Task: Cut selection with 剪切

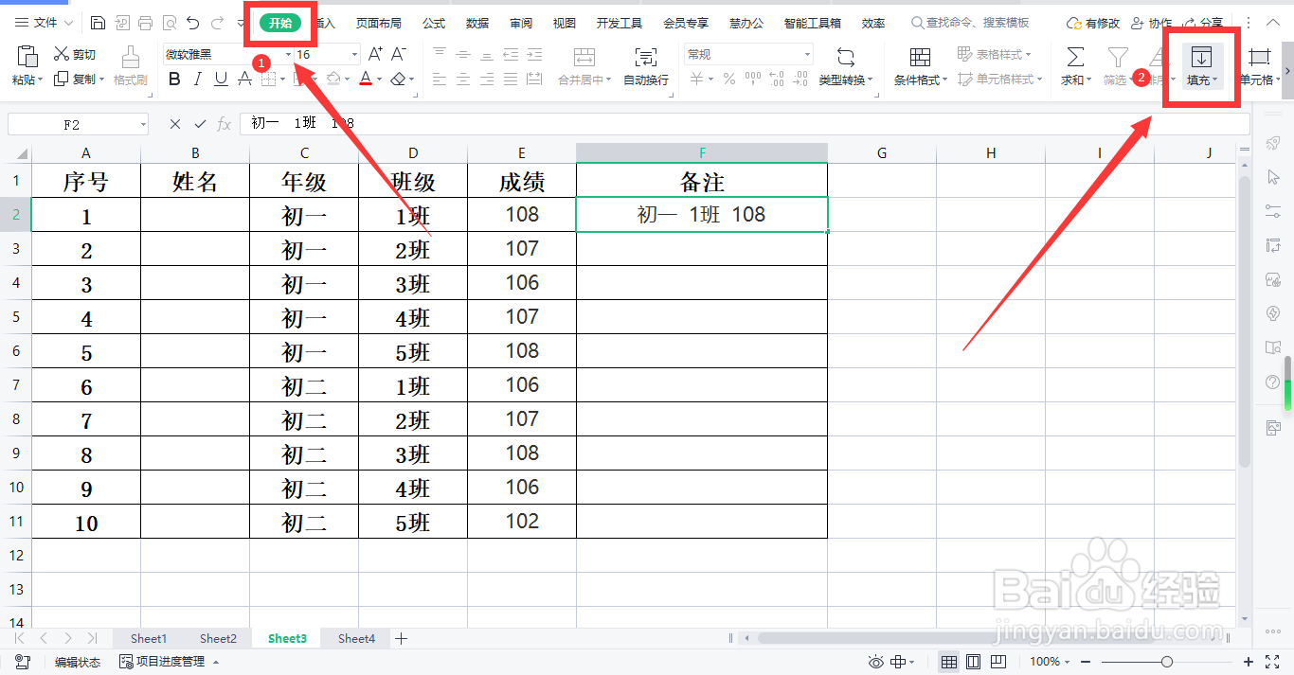Action: point(75,54)
